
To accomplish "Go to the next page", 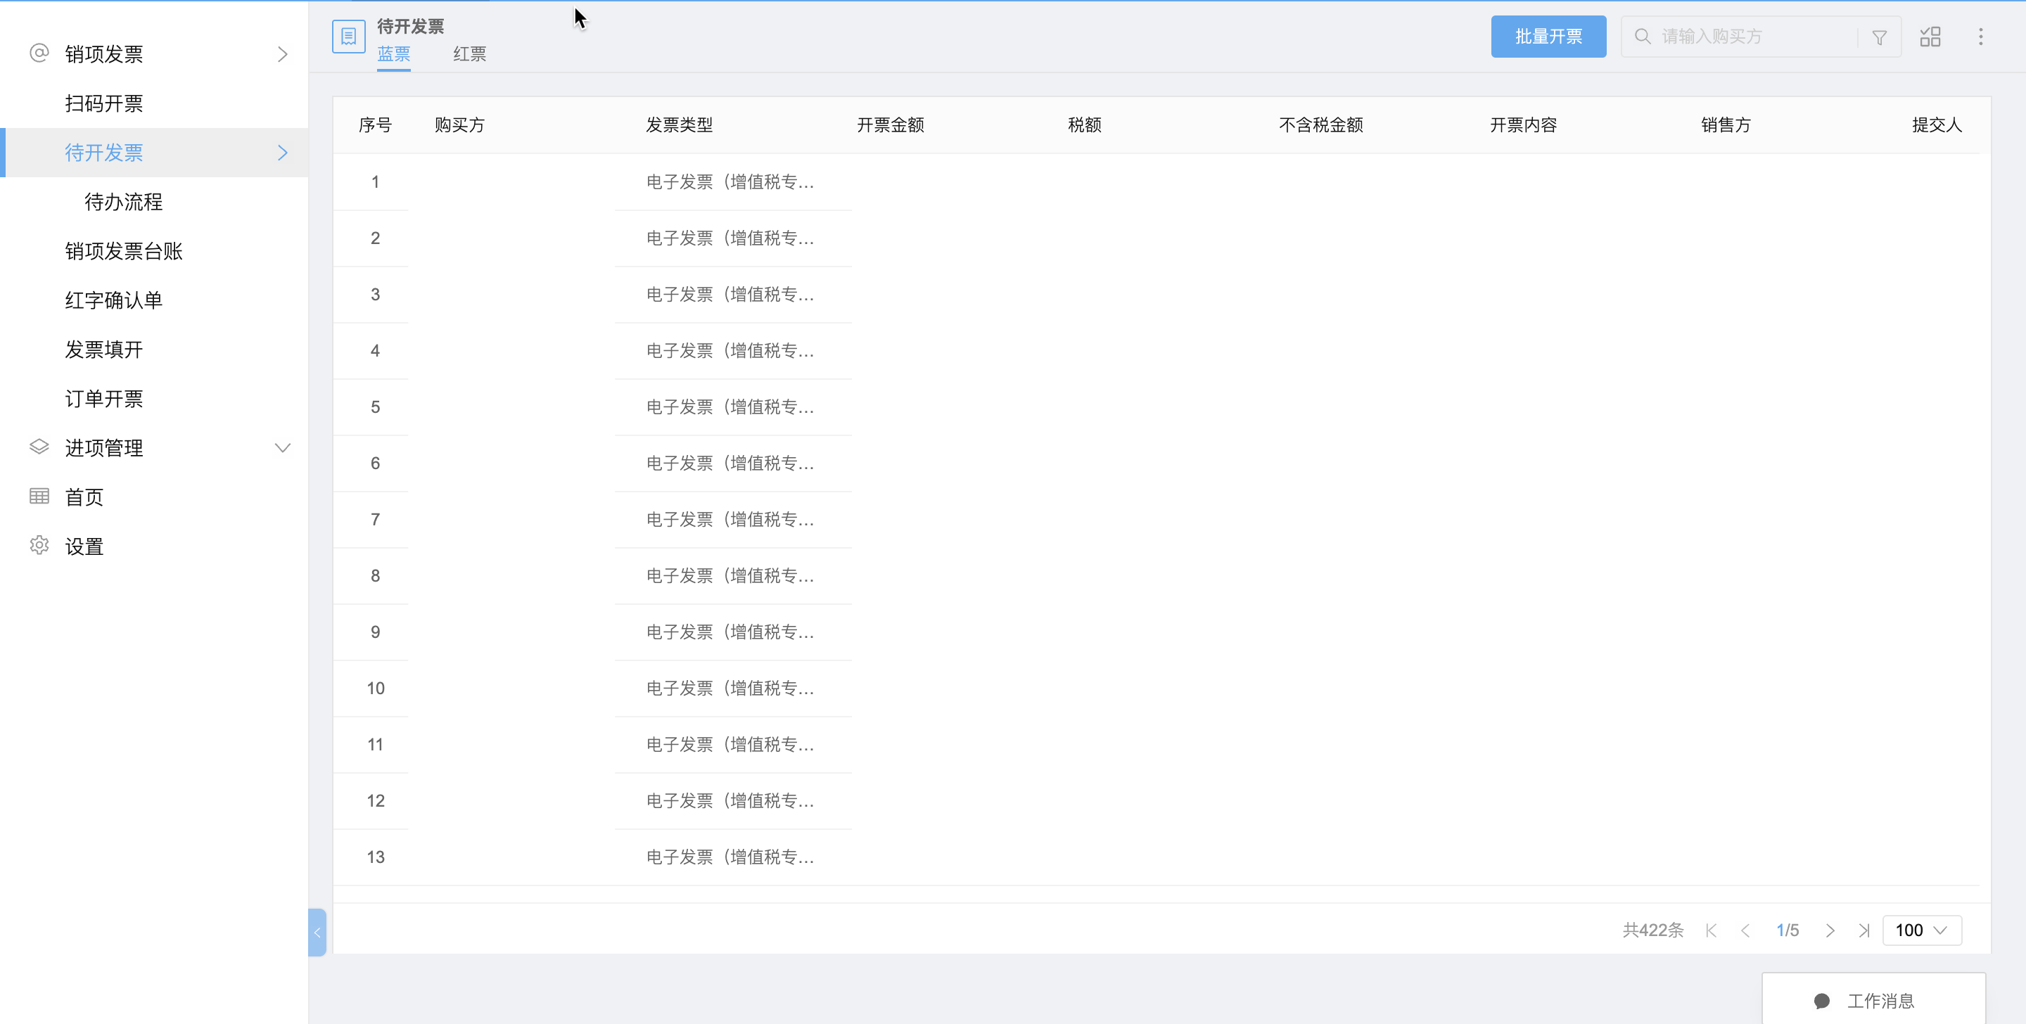I will point(1830,930).
